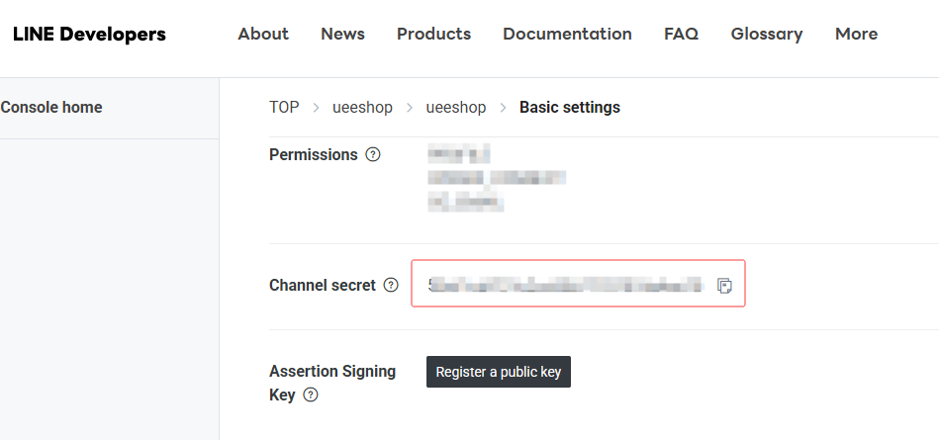Go to Console home in sidebar
The height and width of the screenshot is (440, 939).
51,108
